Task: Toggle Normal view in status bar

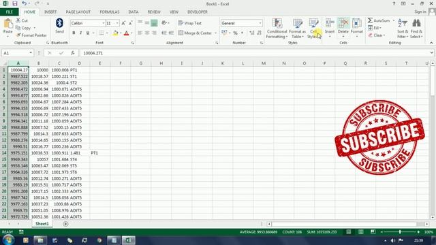Action: (348, 232)
